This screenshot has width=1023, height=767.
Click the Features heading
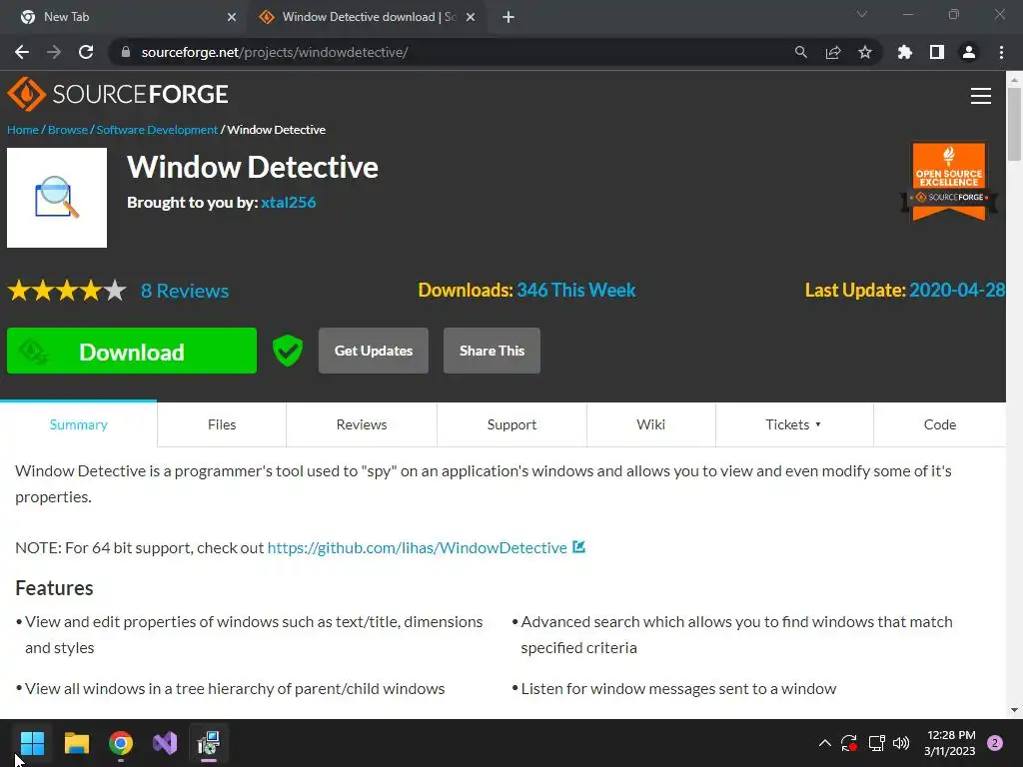[54, 588]
